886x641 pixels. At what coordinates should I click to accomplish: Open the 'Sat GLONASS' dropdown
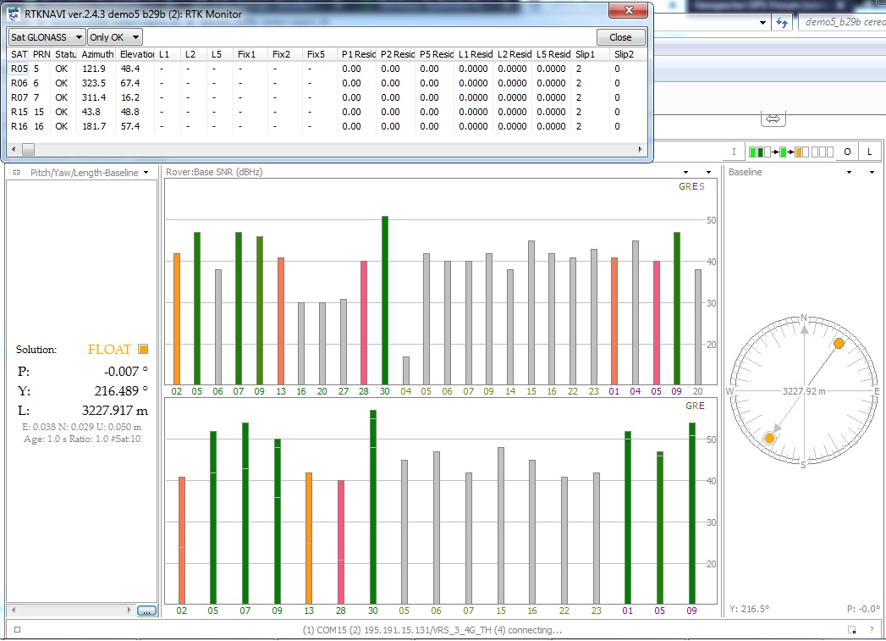(x=47, y=37)
